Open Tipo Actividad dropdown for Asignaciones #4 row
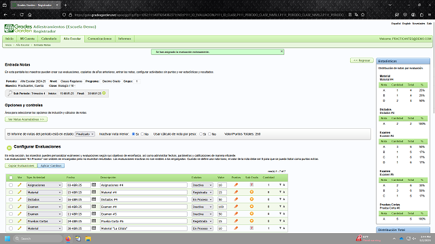Image resolution: width=435 pixels, height=244 pixels. (44, 185)
